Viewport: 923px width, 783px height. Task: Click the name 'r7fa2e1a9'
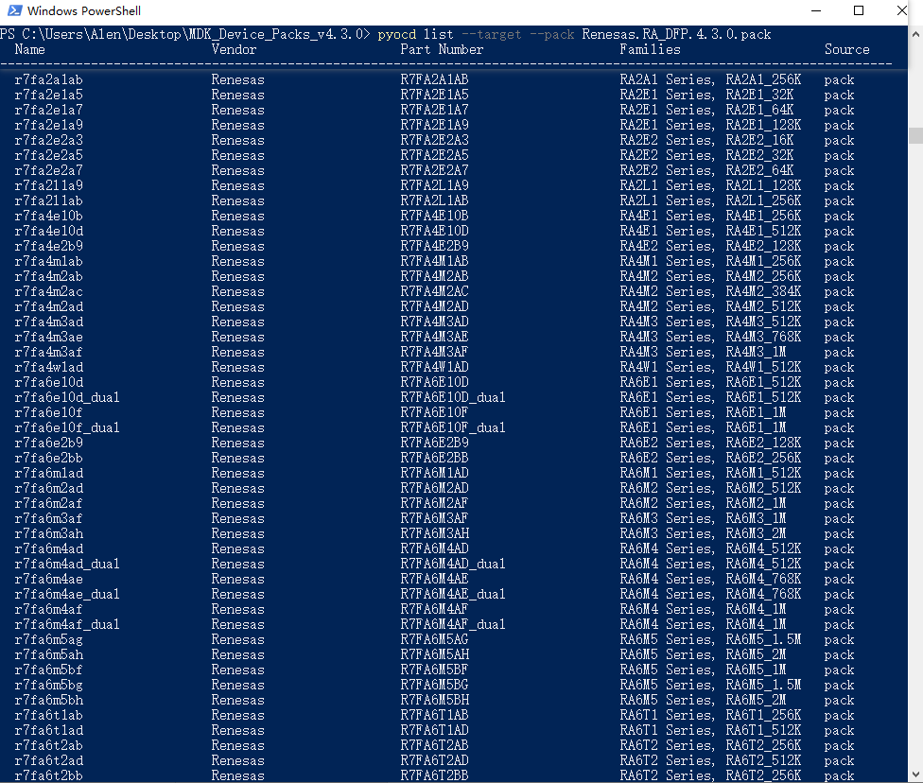pyautogui.click(x=49, y=125)
